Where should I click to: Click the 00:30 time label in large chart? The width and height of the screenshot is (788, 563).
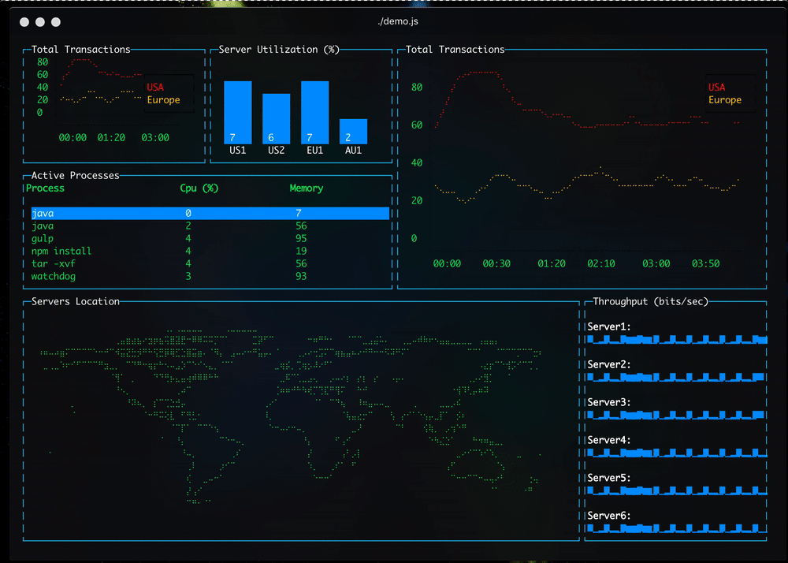pos(496,263)
